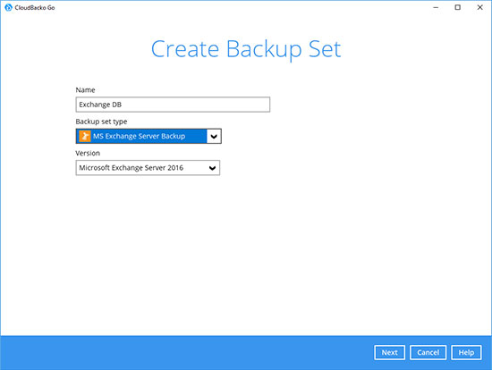Open the Help button
The height and width of the screenshot is (370, 492).
(466, 352)
